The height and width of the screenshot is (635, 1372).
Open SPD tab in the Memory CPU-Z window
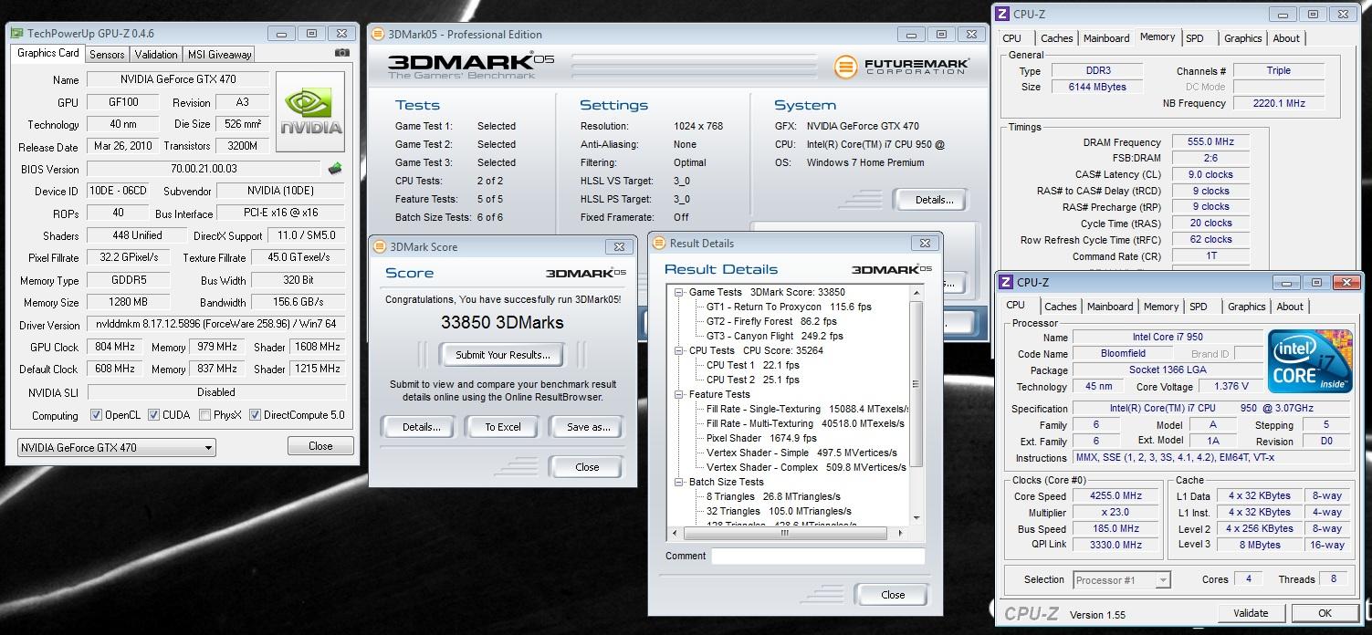pyautogui.click(x=1194, y=38)
